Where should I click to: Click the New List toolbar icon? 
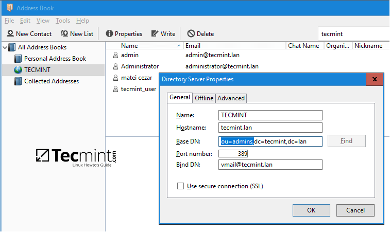64,34
